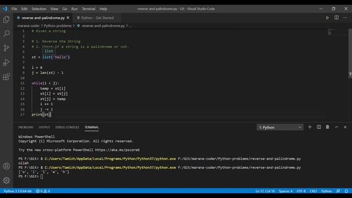Change indentation via Spaces: 4

click(x=285, y=191)
